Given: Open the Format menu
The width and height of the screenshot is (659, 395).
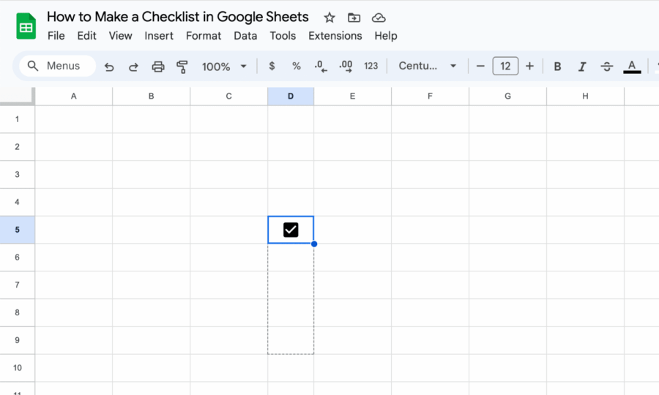Looking at the screenshot, I should pyautogui.click(x=204, y=36).
